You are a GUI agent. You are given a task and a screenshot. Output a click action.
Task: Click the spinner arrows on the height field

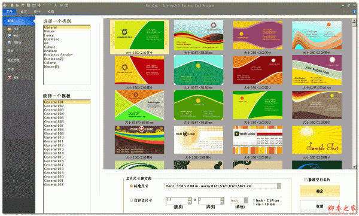coord(222,200)
